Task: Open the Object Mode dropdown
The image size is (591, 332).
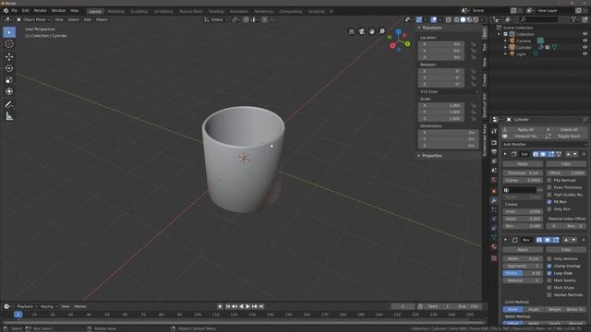Action: tap(33, 19)
